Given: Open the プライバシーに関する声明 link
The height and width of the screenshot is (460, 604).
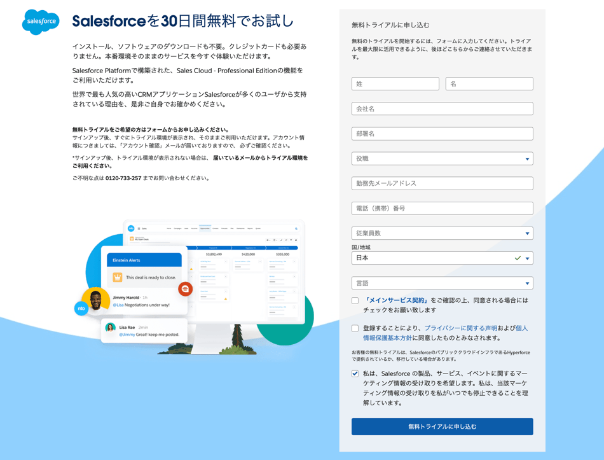Looking at the screenshot, I should (x=461, y=328).
